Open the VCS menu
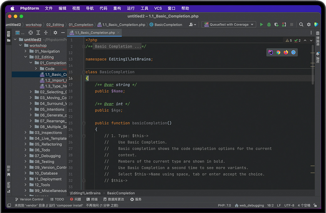This screenshot has width=326, height=213. pyautogui.click(x=158, y=8)
